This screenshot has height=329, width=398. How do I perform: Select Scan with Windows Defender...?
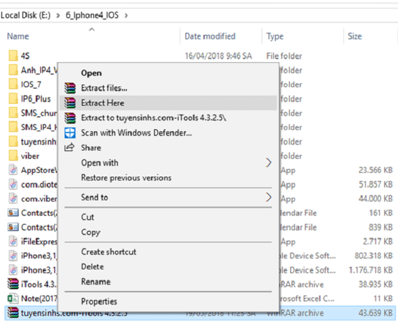pyautogui.click(x=168, y=132)
